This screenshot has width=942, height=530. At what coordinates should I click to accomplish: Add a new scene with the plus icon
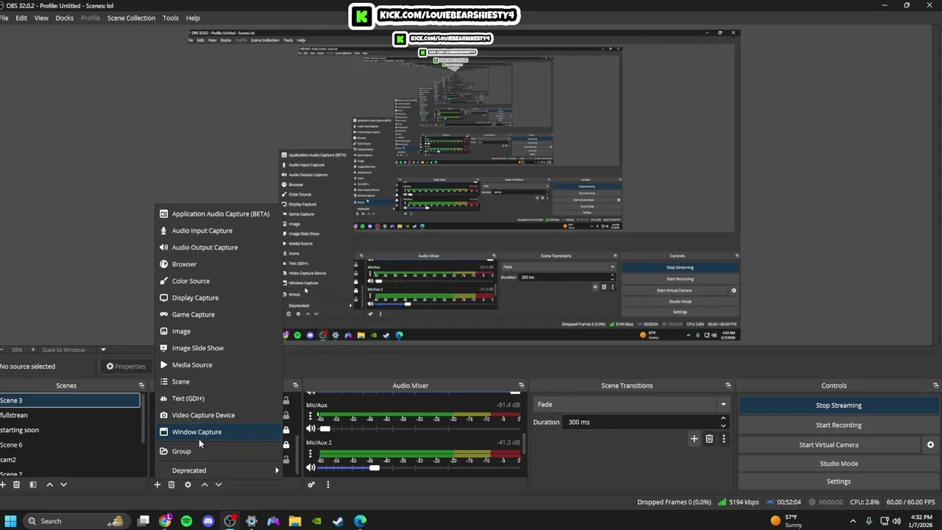[x=3, y=484]
